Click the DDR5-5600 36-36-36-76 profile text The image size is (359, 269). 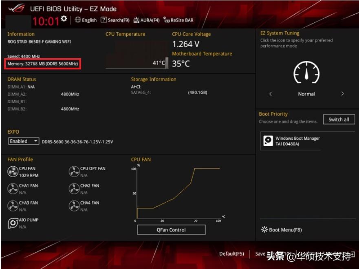click(77, 142)
